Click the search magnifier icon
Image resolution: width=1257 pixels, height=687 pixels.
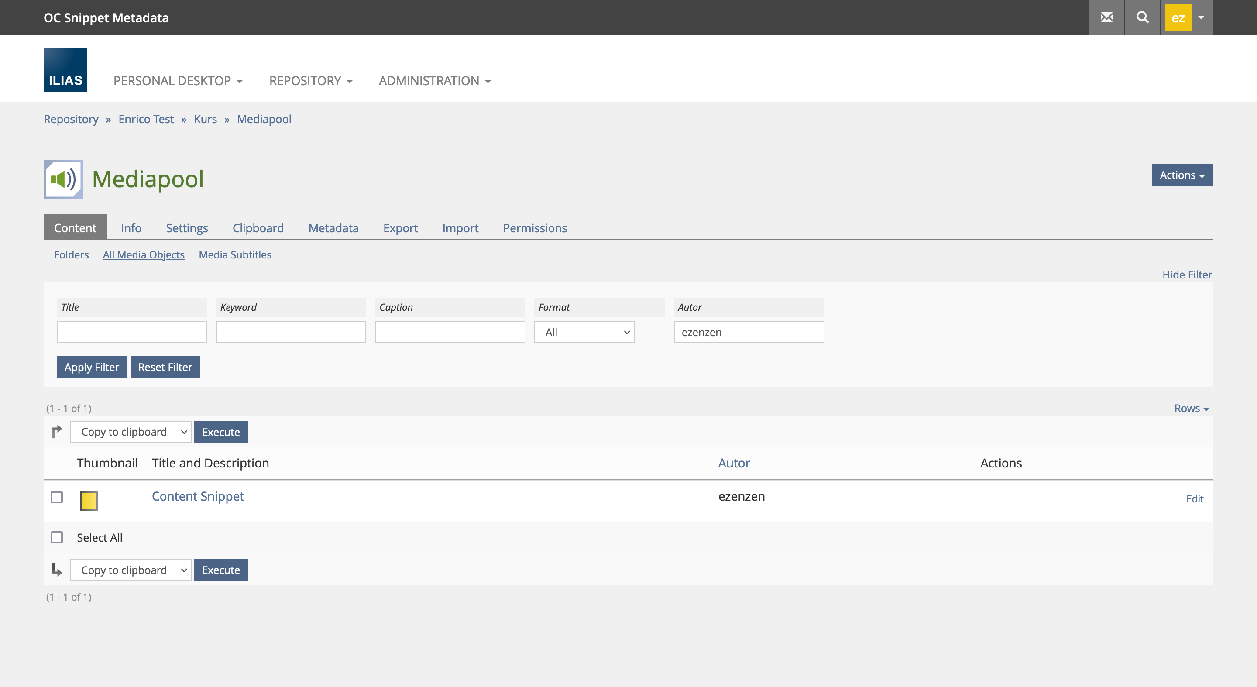tap(1142, 17)
